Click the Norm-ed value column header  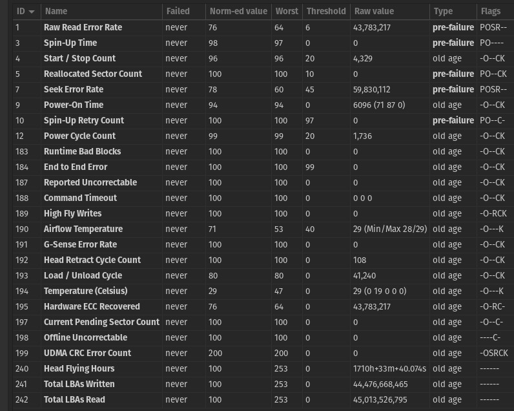pyautogui.click(x=237, y=12)
